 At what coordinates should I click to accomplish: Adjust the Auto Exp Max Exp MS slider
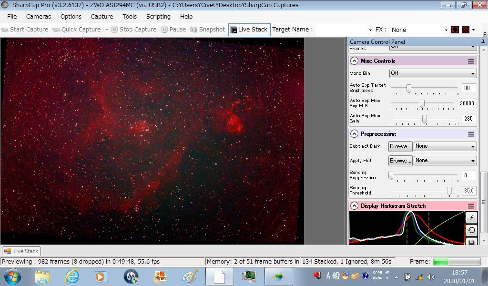[422, 104]
